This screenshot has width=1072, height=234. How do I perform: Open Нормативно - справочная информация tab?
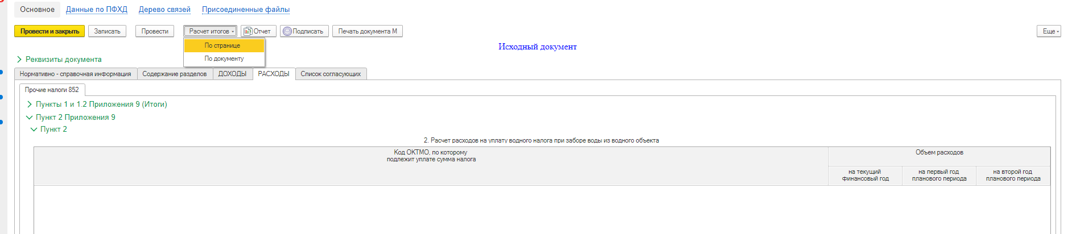(75, 74)
